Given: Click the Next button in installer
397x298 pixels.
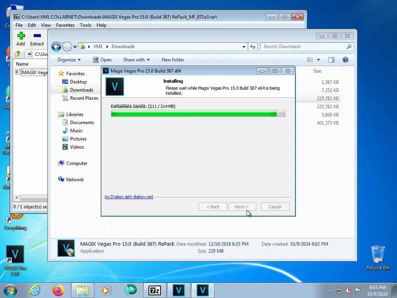Looking at the screenshot, I should (x=242, y=207).
